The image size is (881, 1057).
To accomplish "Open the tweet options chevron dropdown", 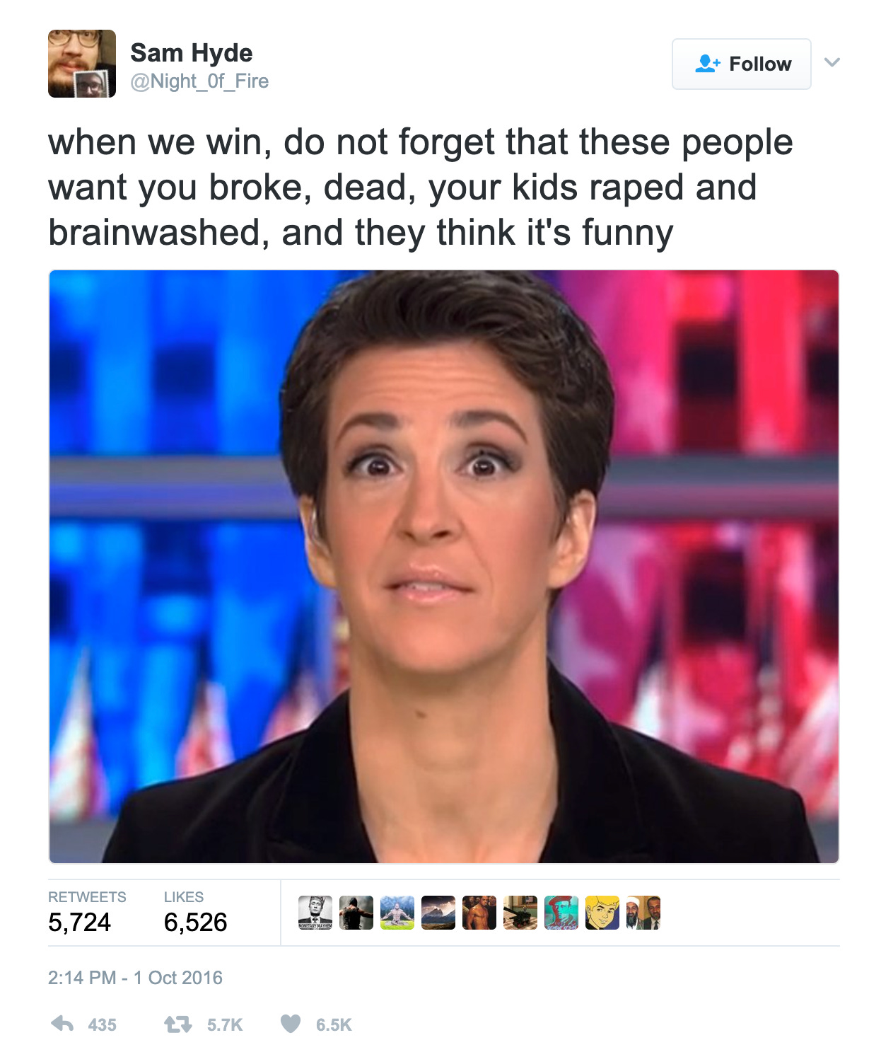I will pyautogui.click(x=832, y=62).
